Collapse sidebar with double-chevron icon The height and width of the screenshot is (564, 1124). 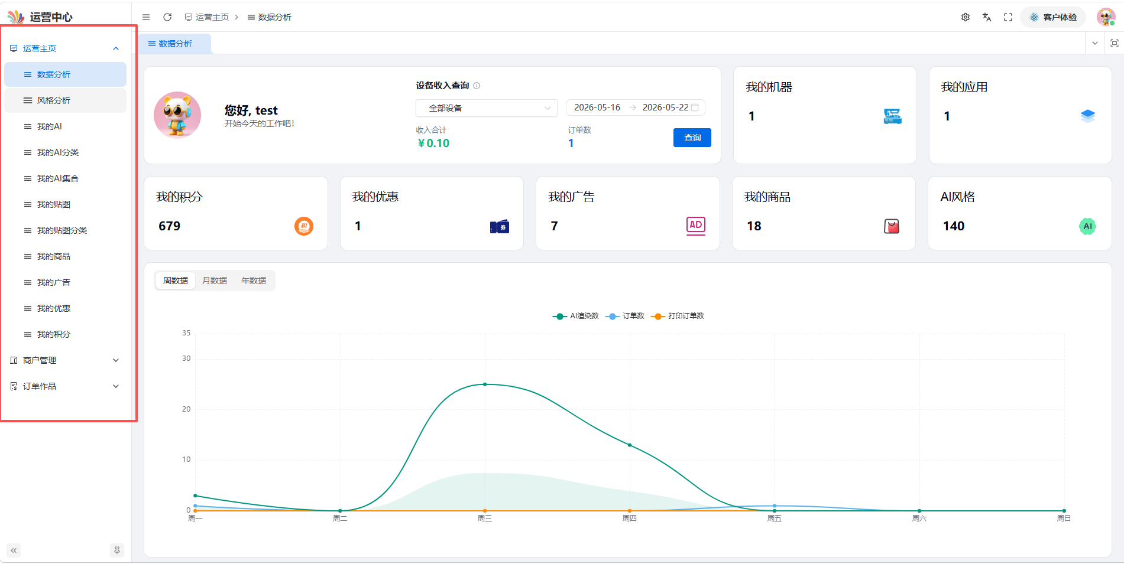coord(14,550)
